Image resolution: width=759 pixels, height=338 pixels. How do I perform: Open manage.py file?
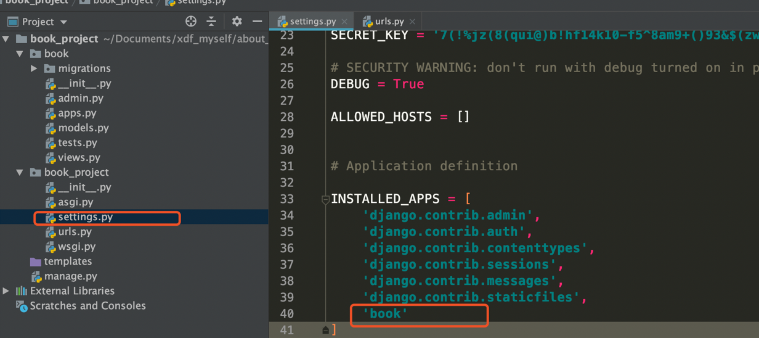point(70,276)
